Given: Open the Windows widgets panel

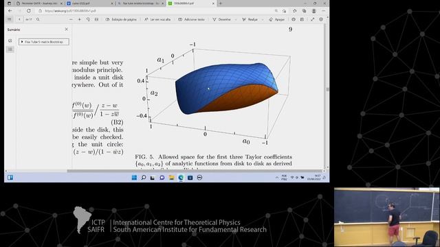Looking at the screenshot, I should click(x=10, y=178).
